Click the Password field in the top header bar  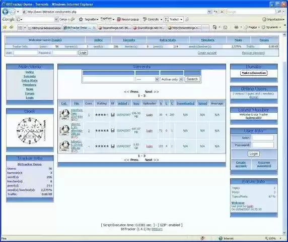point(65,53)
